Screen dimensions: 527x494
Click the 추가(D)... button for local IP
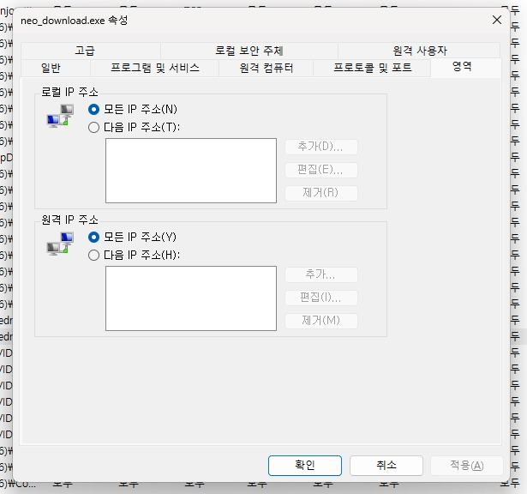point(320,147)
